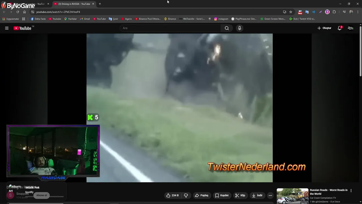Navigate back in browser

tap(4, 12)
